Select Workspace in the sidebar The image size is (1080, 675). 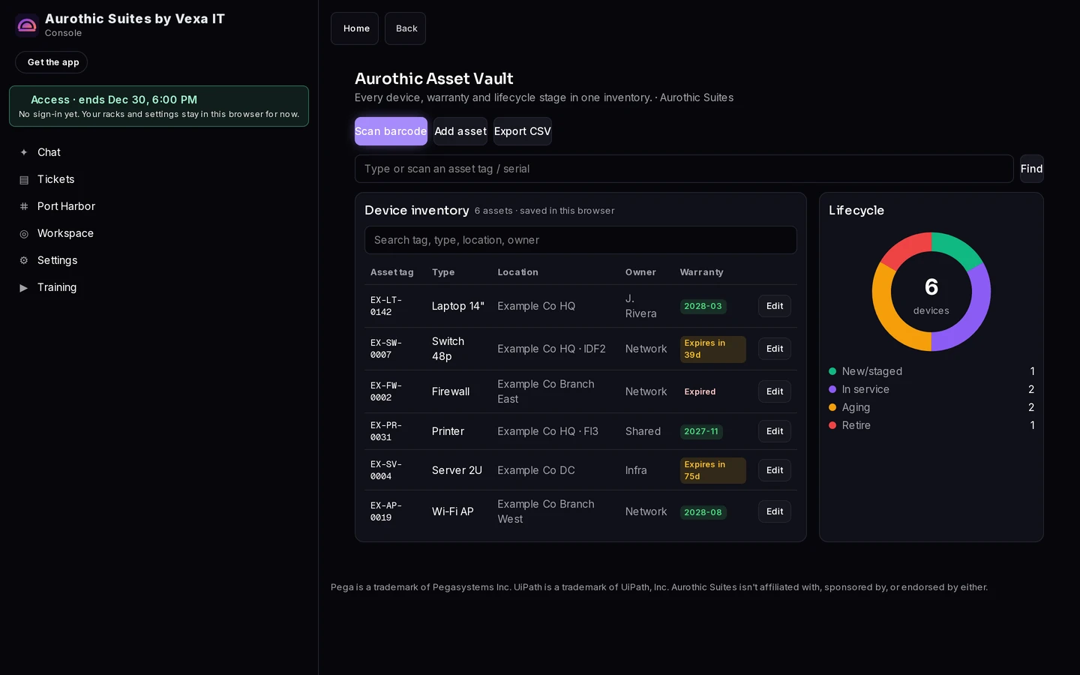(65, 233)
